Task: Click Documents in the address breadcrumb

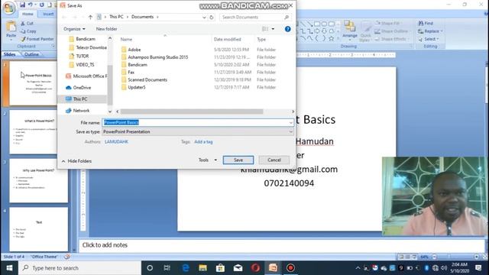Action: point(143,17)
